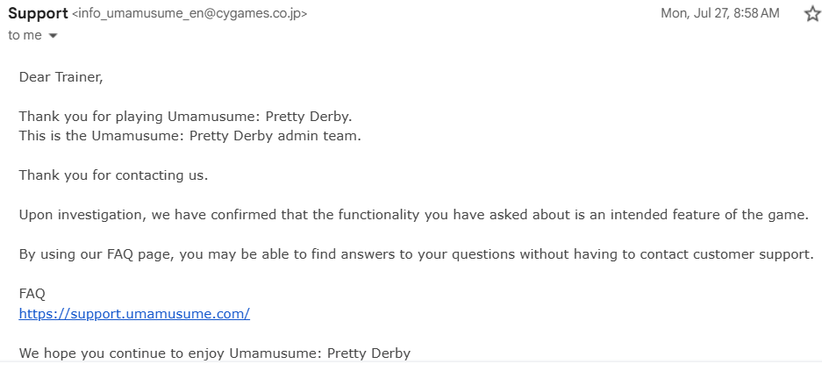Star this email from Support
Screen dimensions: 822x371
tap(812, 14)
